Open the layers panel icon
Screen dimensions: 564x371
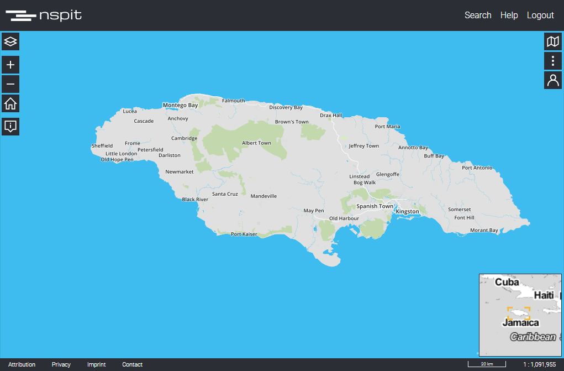(x=10, y=41)
